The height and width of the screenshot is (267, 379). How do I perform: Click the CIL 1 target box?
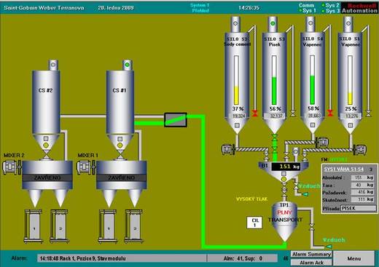coord(254,223)
